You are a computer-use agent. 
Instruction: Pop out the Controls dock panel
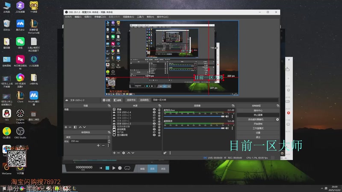tap(278, 106)
